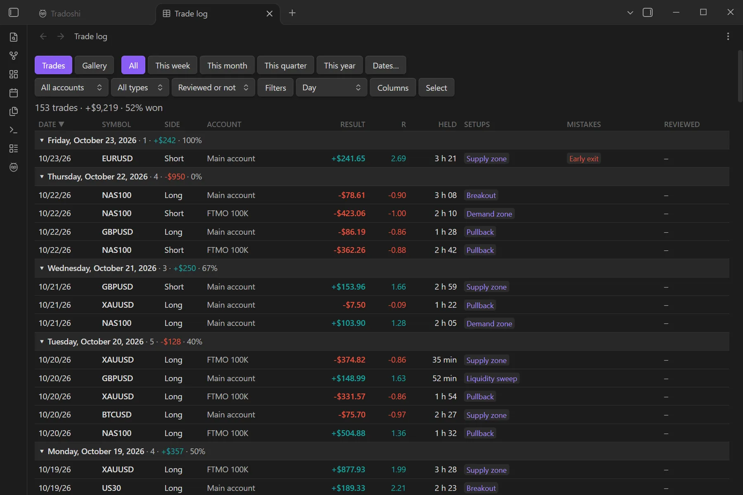
Task: Open a new tab with plus icon
Action: click(292, 13)
